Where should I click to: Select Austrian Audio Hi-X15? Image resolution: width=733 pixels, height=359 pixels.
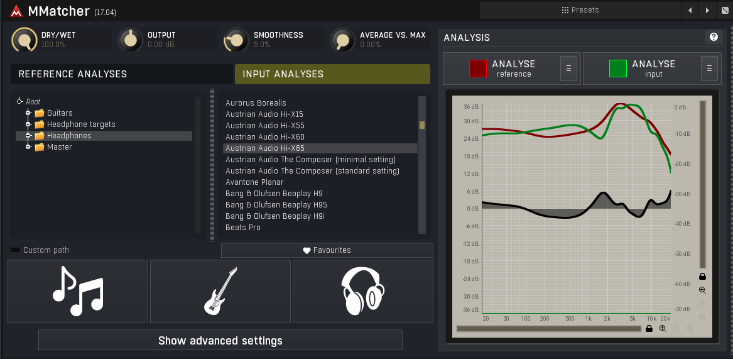[320, 114]
